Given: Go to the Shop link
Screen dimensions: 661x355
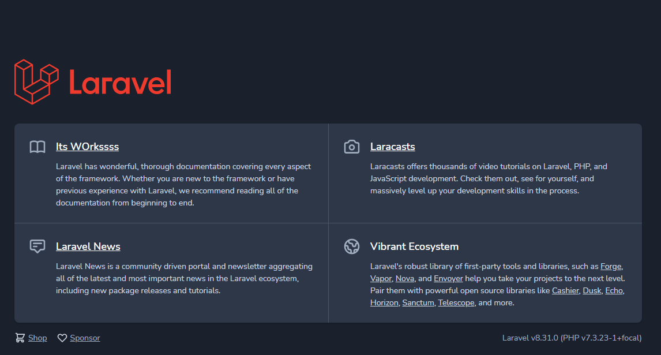Looking at the screenshot, I should (x=37, y=338).
